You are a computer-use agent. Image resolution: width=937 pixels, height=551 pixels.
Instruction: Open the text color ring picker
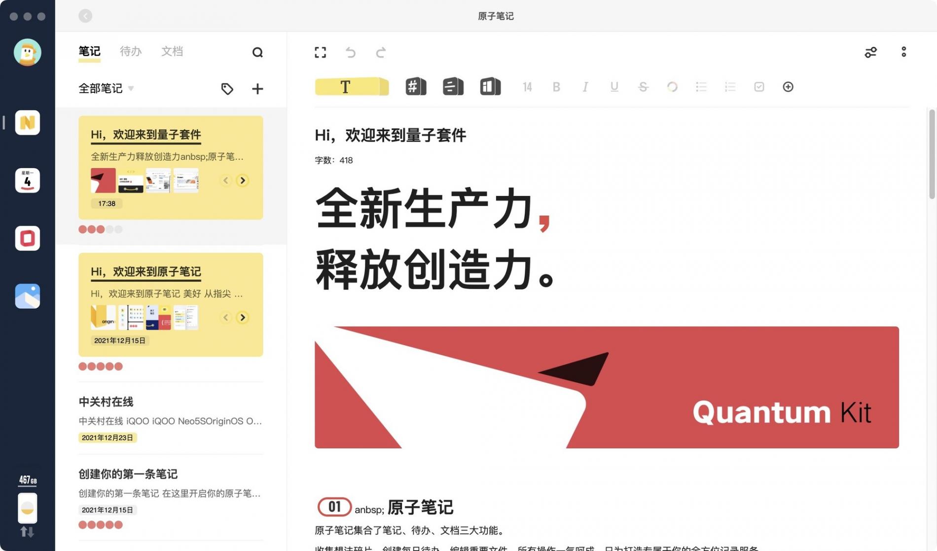[x=672, y=87]
